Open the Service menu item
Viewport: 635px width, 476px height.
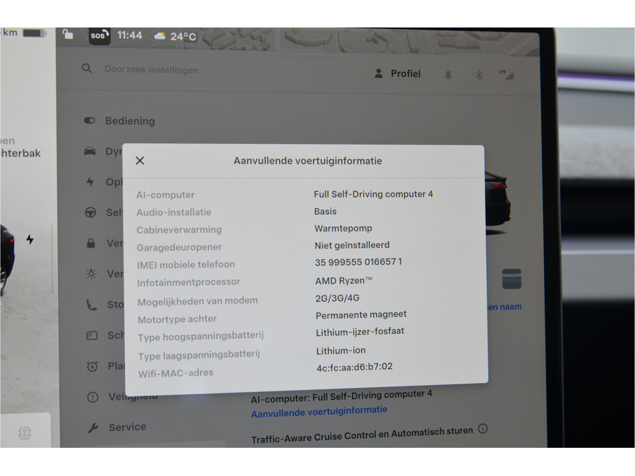[127, 427]
